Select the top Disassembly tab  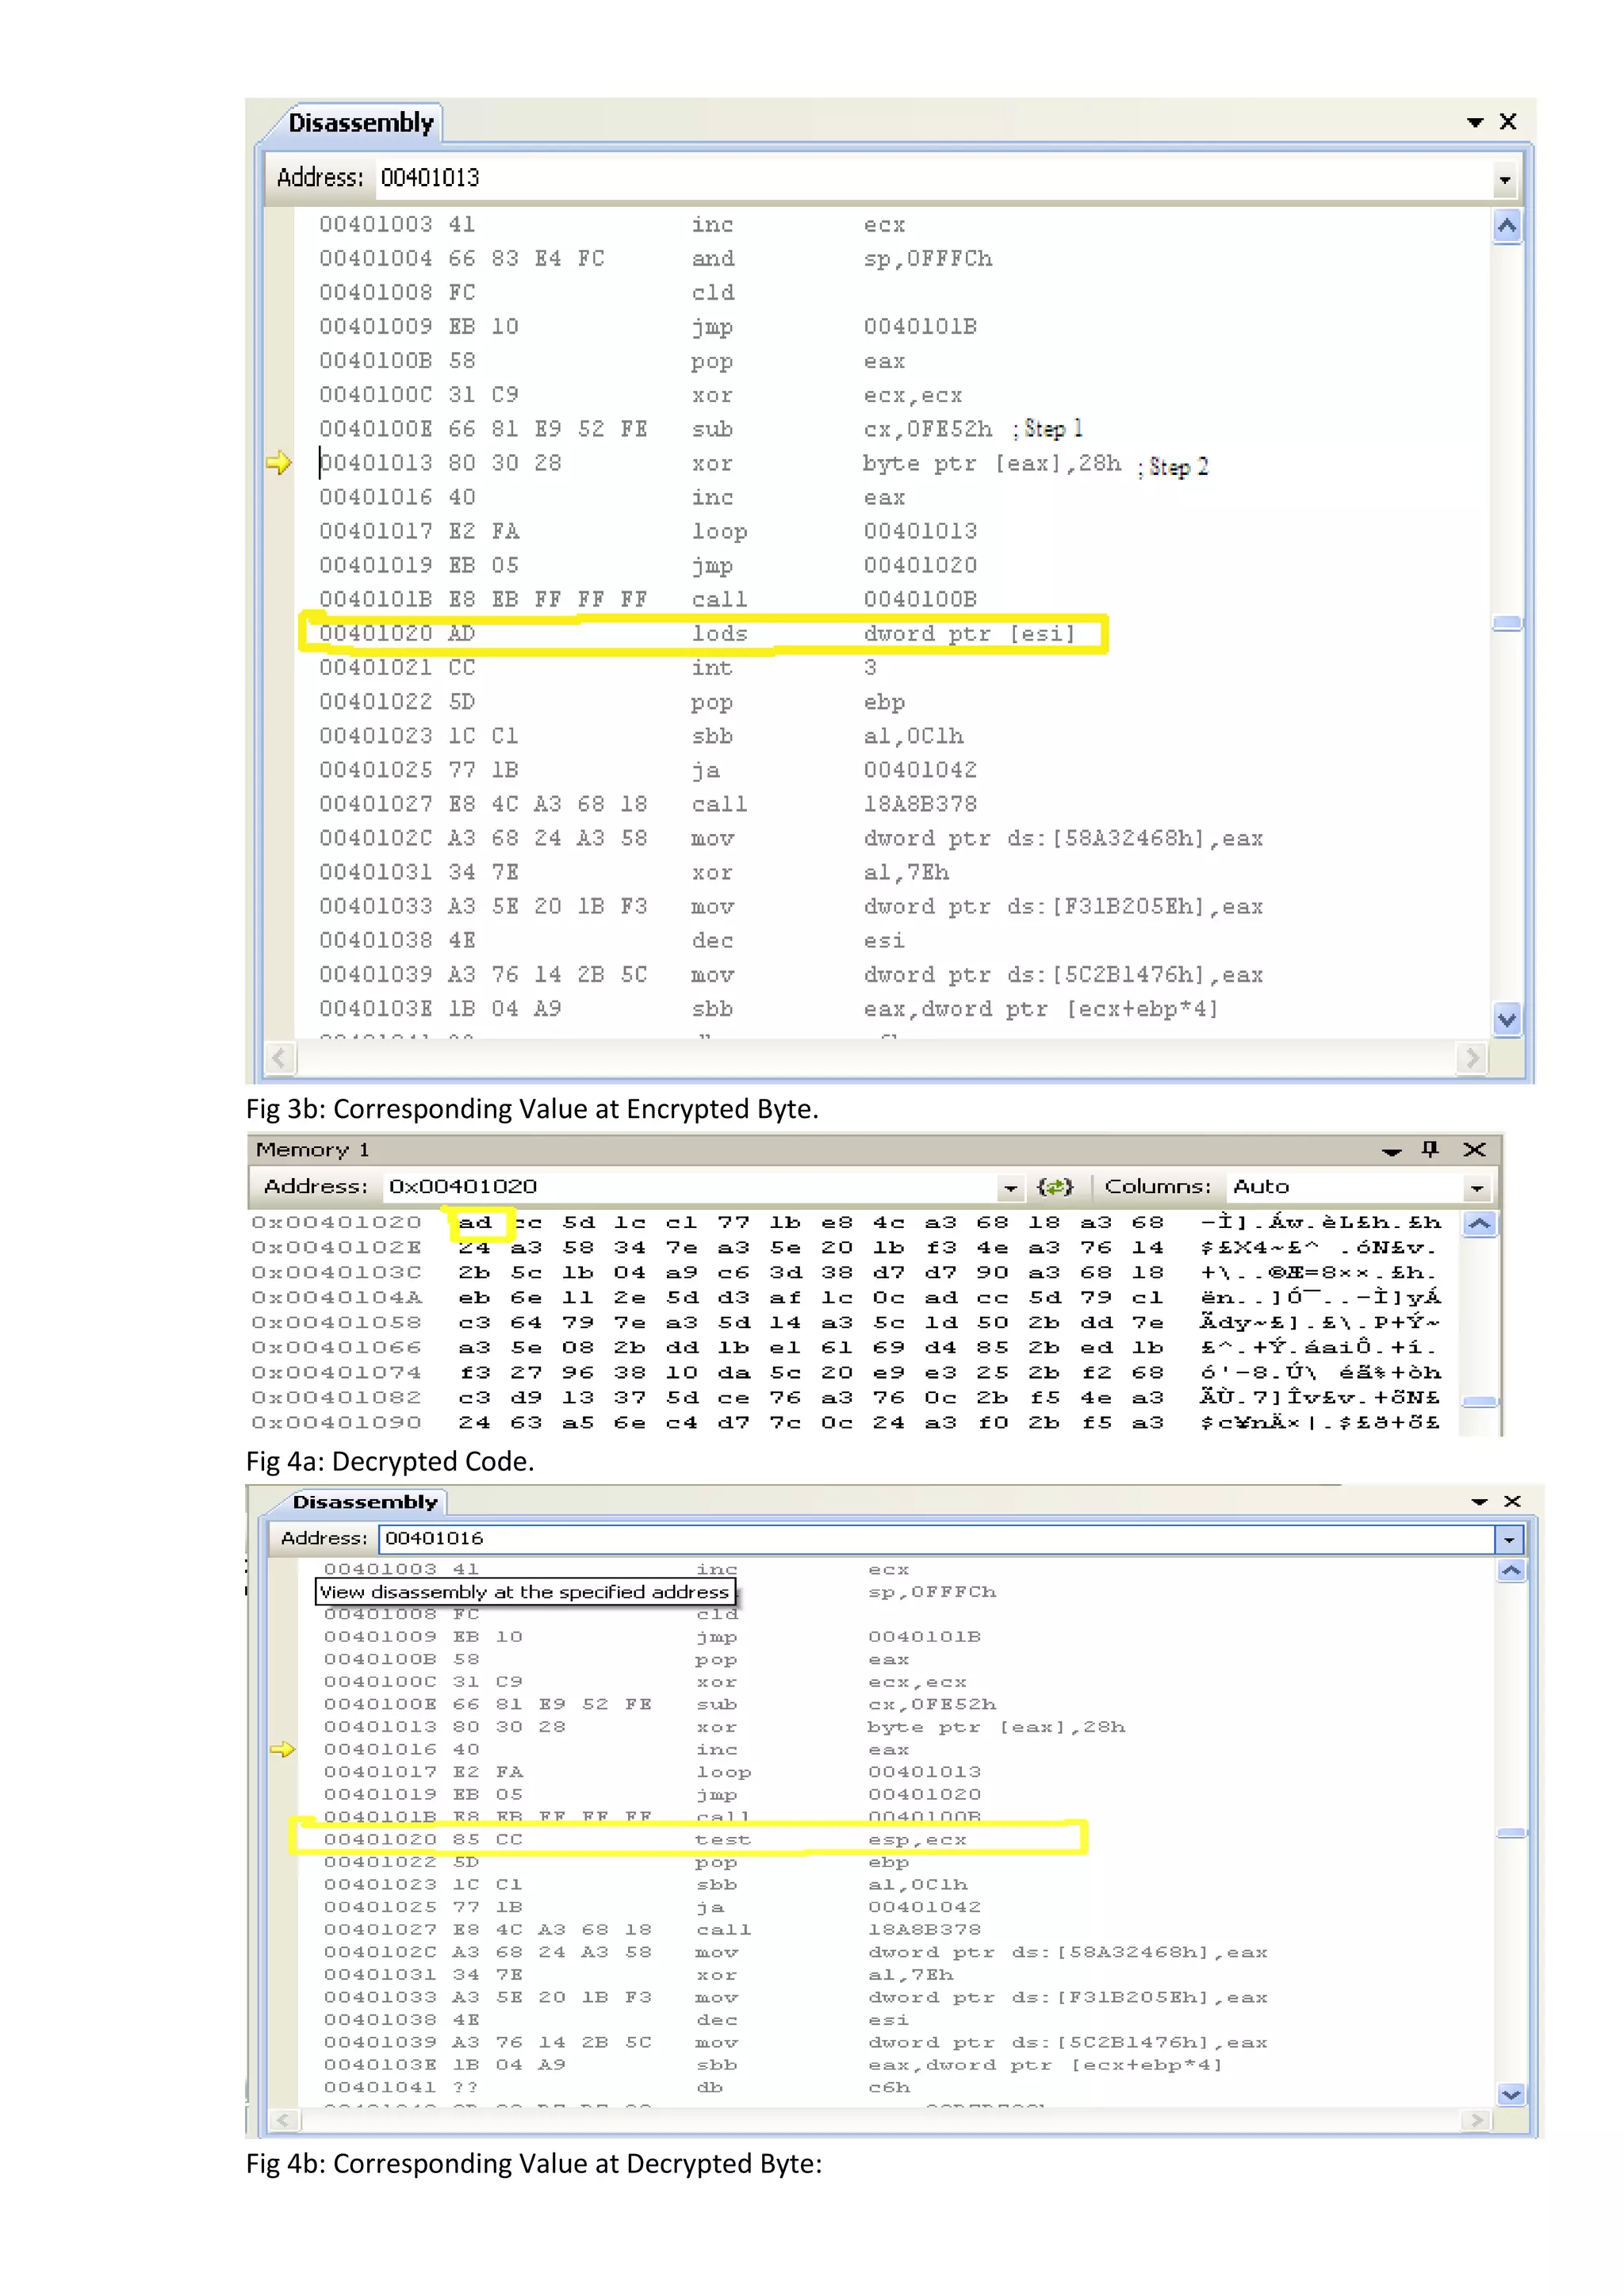360,123
